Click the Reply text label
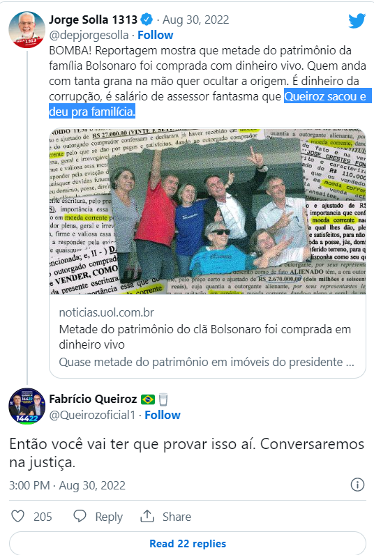Image resolution: width=374 pixels, height=555 pixels. pyautogui.click(x=109, y=517)
